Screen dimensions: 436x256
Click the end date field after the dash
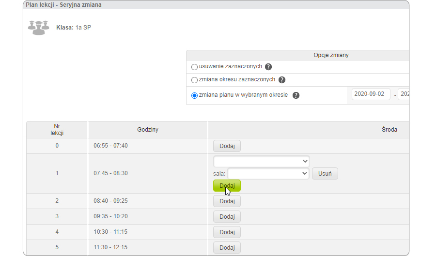tap(404, 94)
